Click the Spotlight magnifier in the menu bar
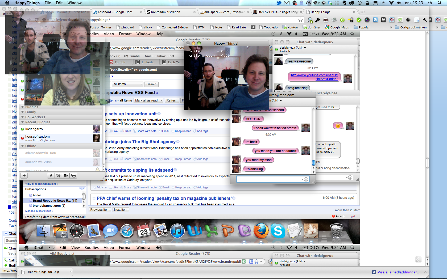Viewport: 447px width, 279px height. pyautogui.click(x=440, y=3)
